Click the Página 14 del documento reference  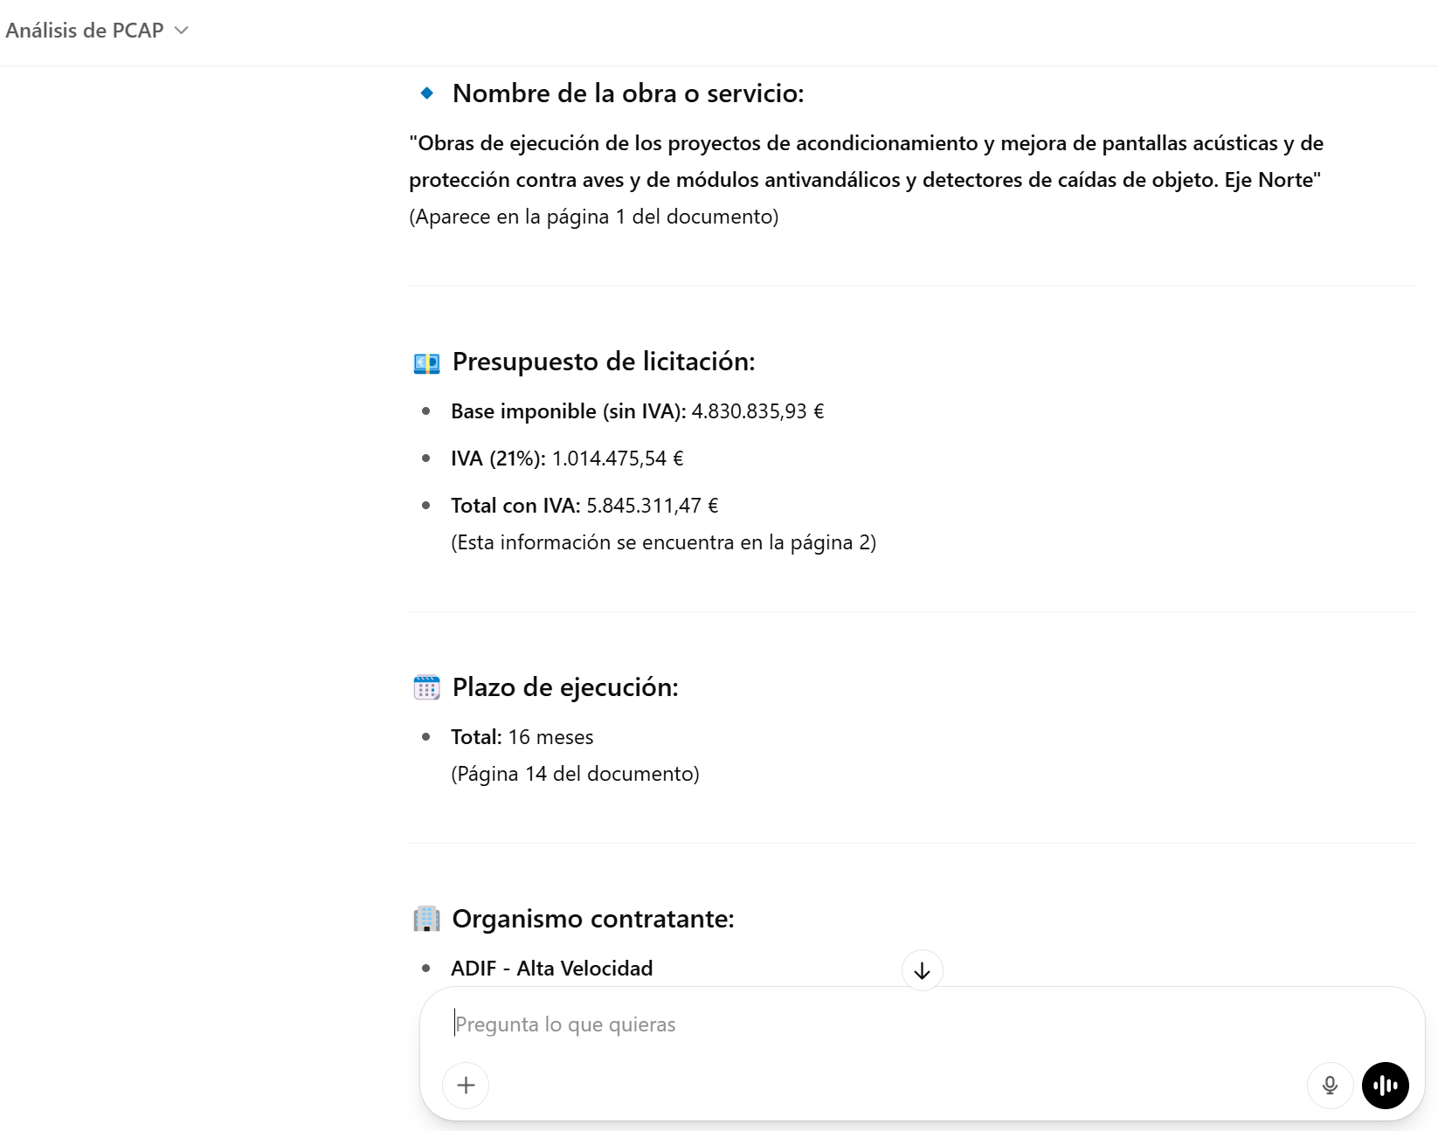click(x=575, y=774)
